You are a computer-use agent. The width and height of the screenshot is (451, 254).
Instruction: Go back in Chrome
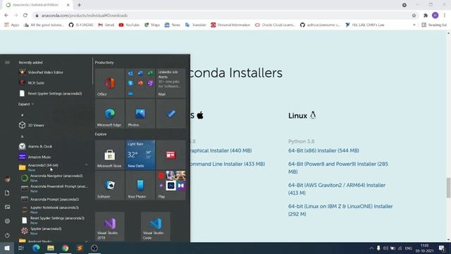click(6, 16)
